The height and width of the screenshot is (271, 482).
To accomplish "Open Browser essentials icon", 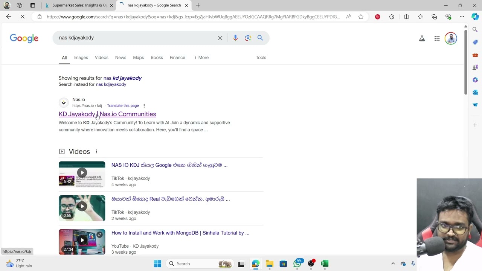I will tap(448, 17).
